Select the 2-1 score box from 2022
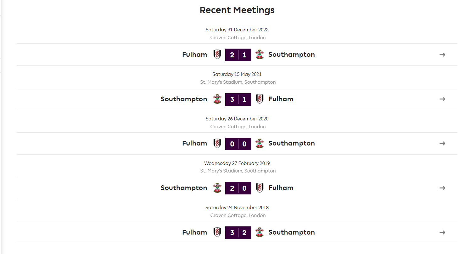The height and width of the screenshot is (254, 465). 238,55
